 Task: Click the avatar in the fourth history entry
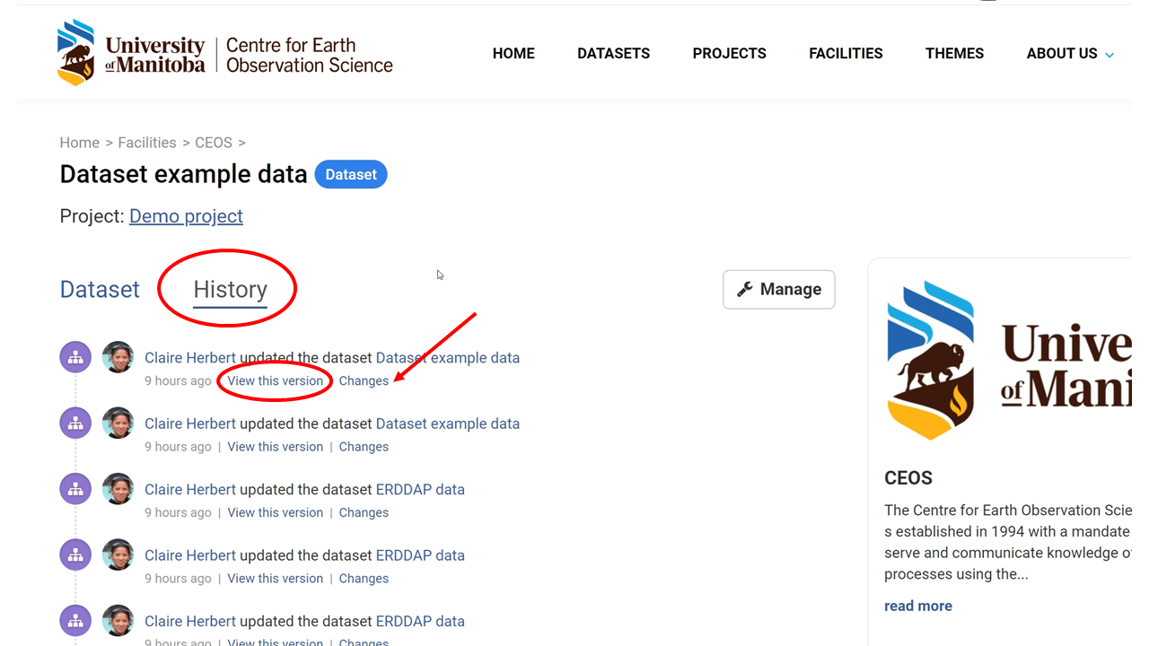118,555
